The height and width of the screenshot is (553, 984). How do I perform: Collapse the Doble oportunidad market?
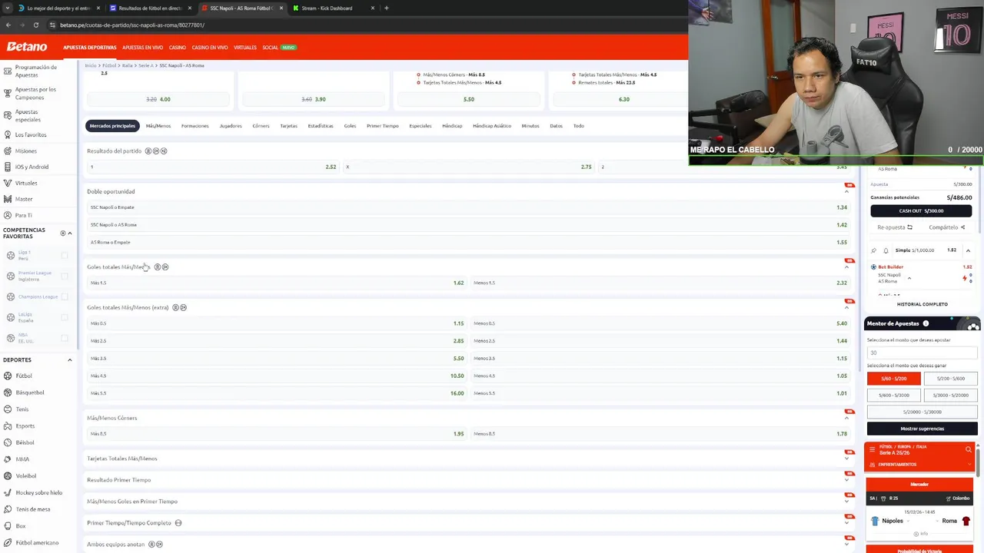(x=847, y=192)
